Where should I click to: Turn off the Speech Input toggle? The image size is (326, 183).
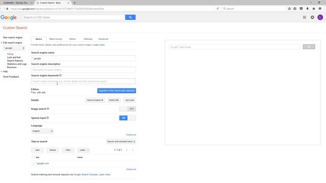click(127, 118)
